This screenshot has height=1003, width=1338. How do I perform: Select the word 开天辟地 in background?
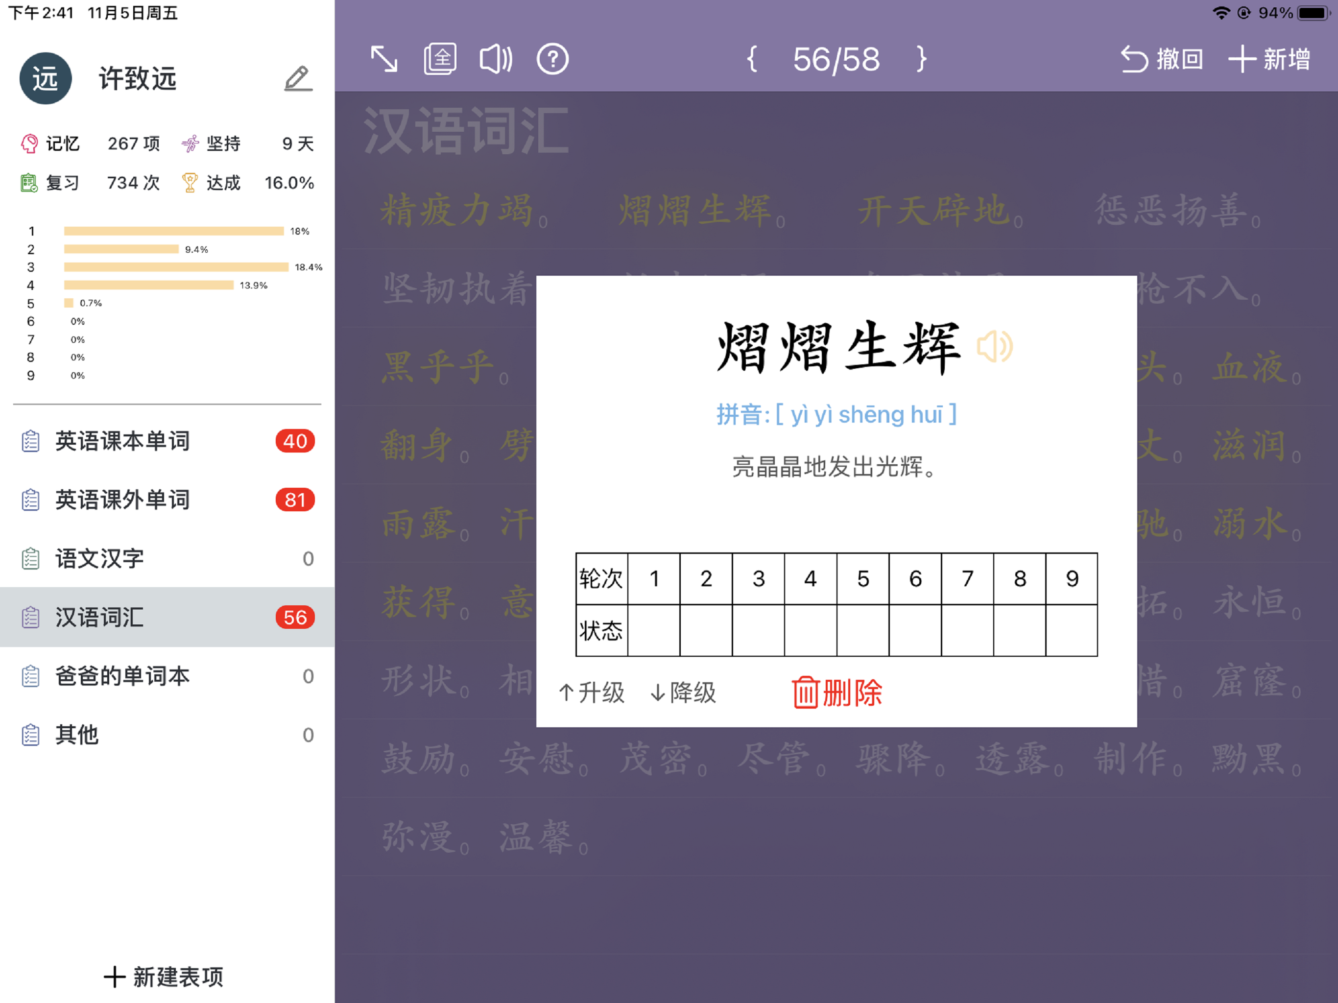[934, 211]
